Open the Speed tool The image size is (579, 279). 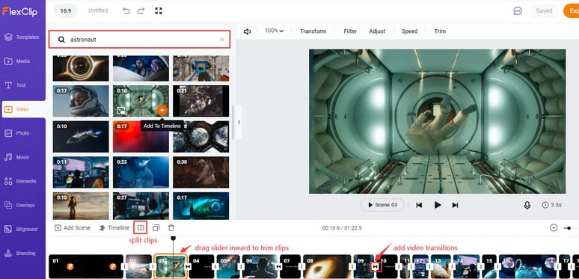click(x=409, y=31)
